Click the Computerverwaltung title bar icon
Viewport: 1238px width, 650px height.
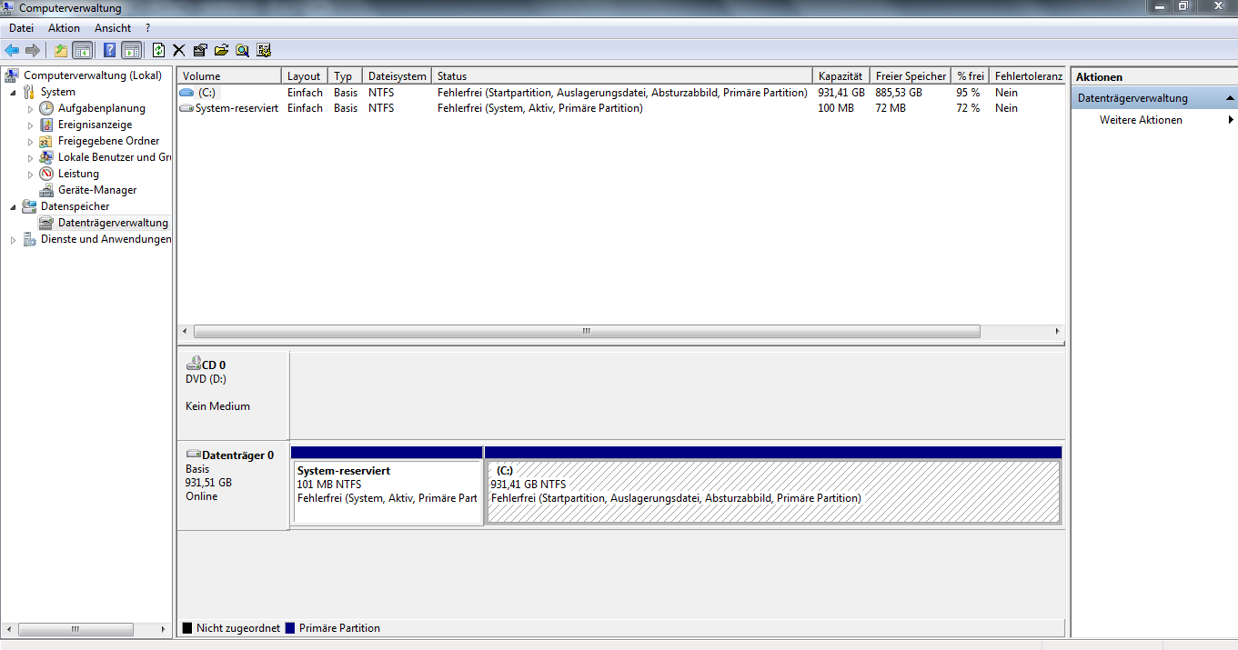click(9, 8)
